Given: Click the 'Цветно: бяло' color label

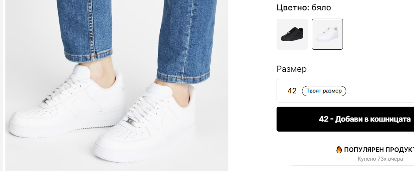Looking at the screenshot, I should tap(304, 7).
